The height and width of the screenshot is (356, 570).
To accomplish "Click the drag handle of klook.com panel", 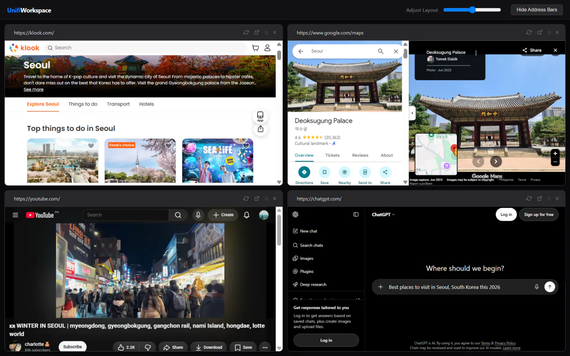I will 266,32.
